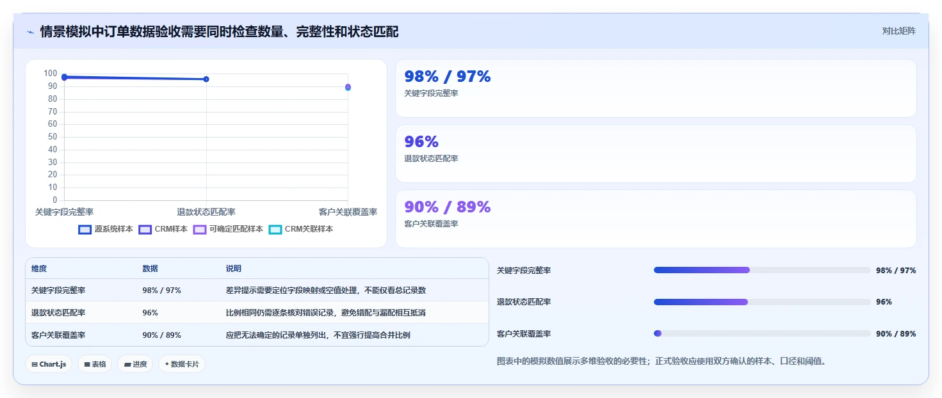
Task: Click the 关键字段完整率 progress bar
Action: click(x=762, y=270)
